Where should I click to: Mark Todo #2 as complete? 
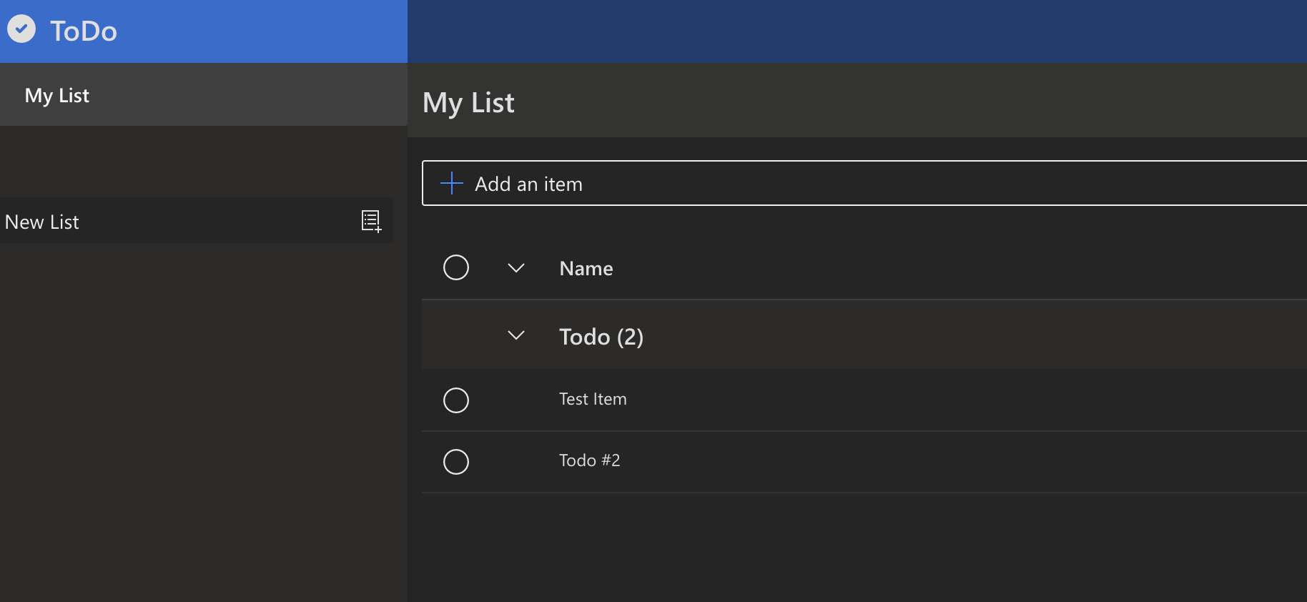[456, 462]
